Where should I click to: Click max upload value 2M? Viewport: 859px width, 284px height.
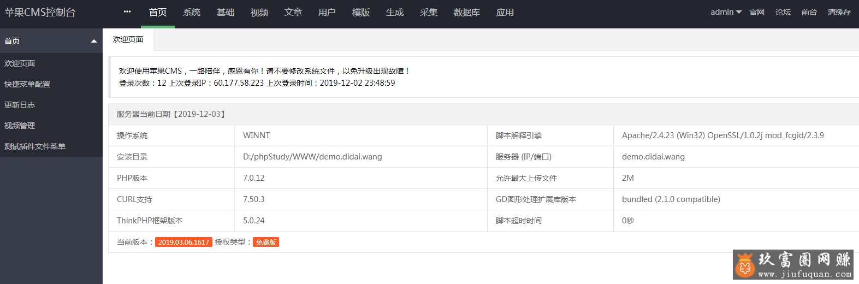628,178
